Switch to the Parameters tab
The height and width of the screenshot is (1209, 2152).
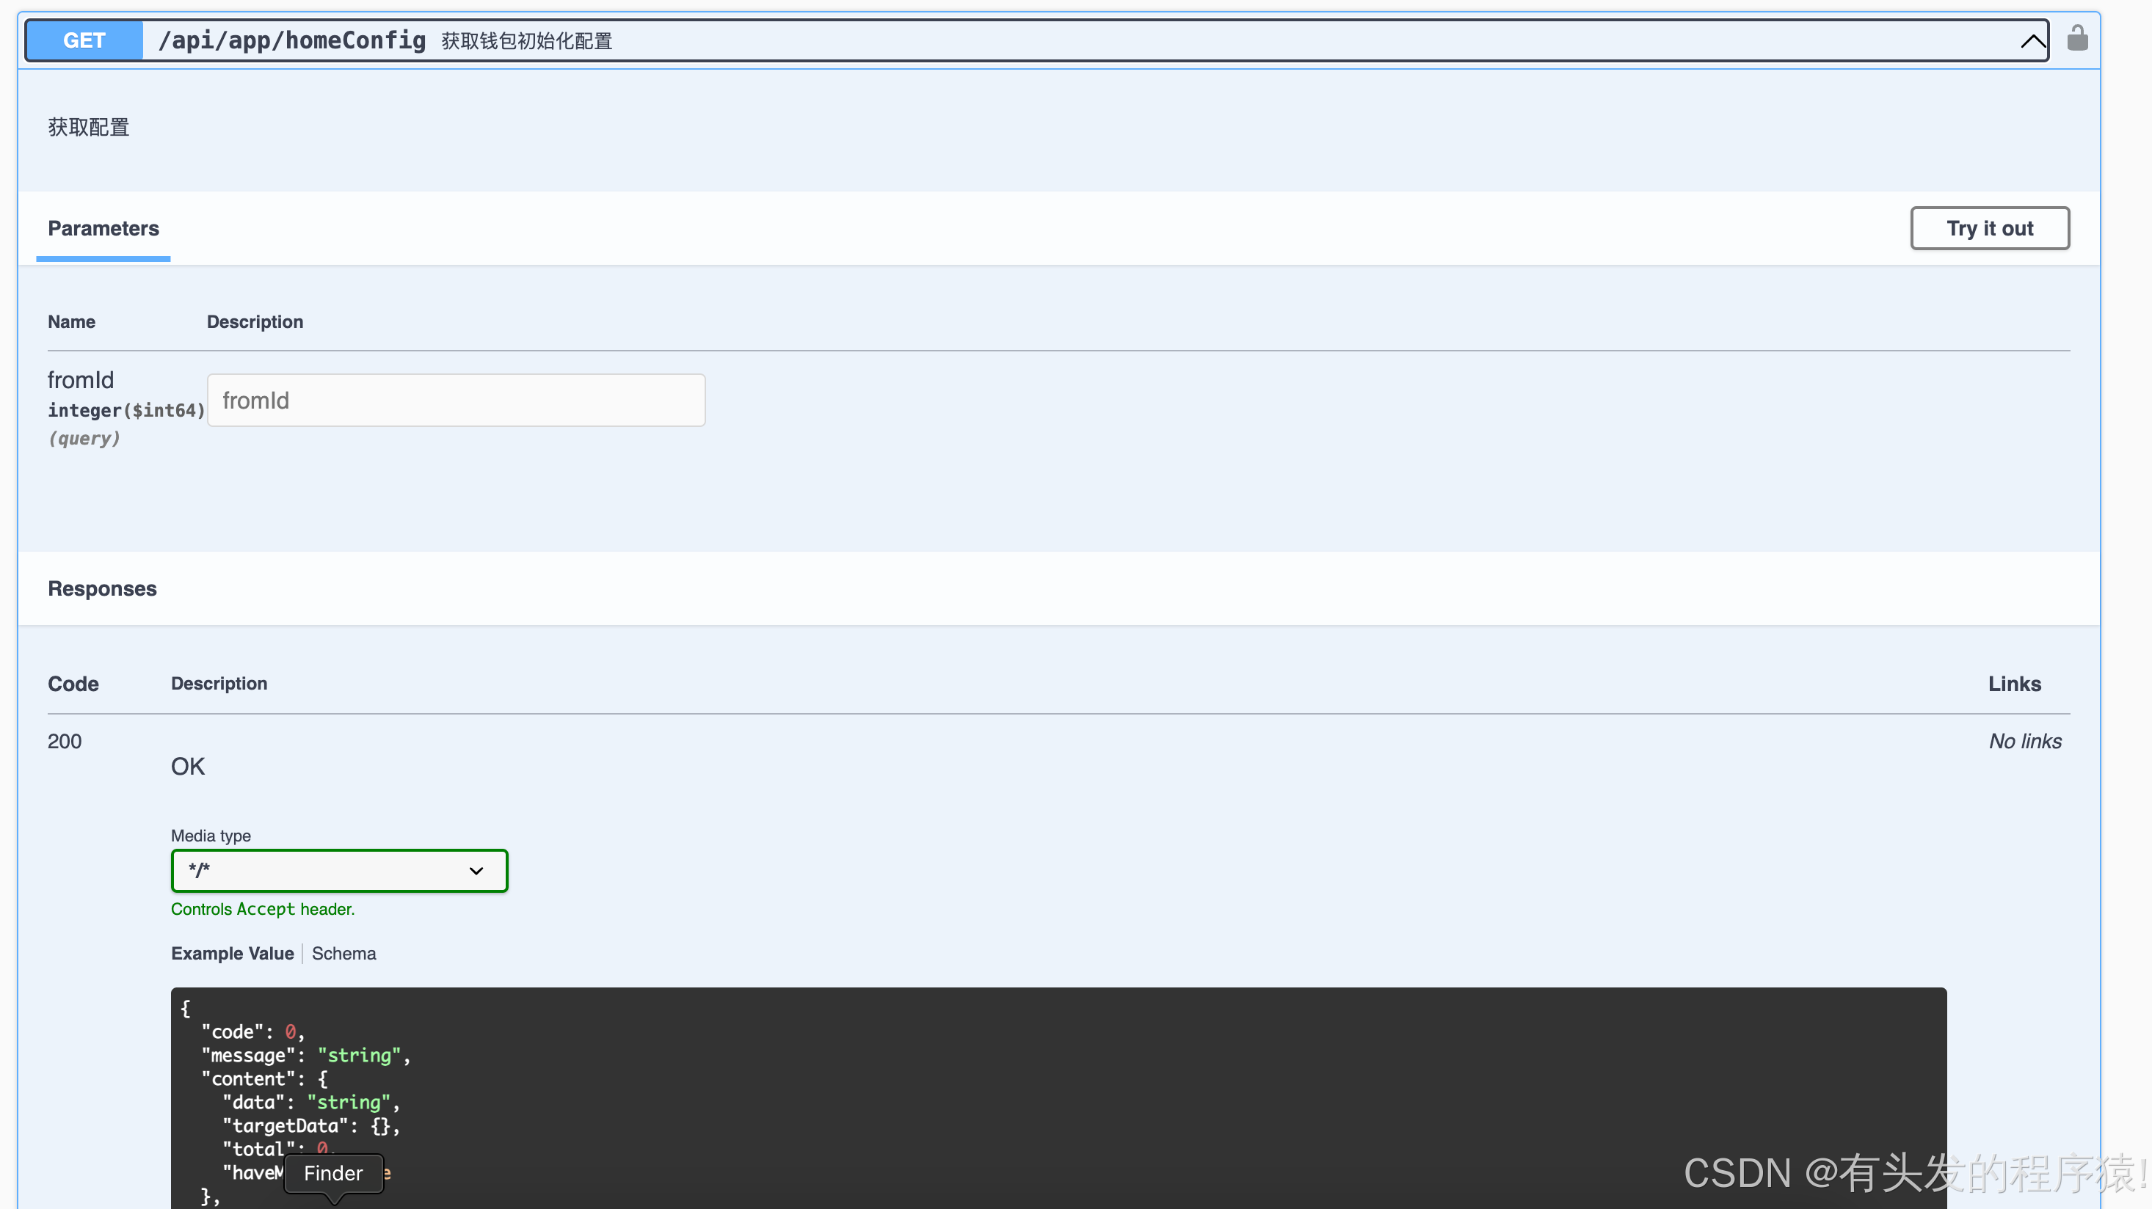[x=103, y=227]
